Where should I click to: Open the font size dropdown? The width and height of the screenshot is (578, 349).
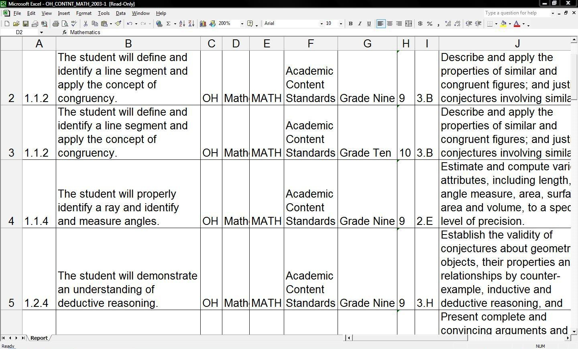pyautogui.click(x=341, y=24)
